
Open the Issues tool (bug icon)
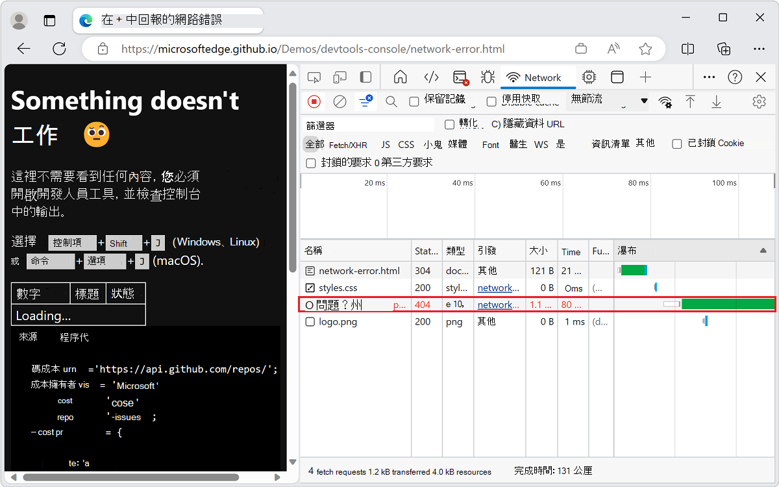(x=487, y=77)
